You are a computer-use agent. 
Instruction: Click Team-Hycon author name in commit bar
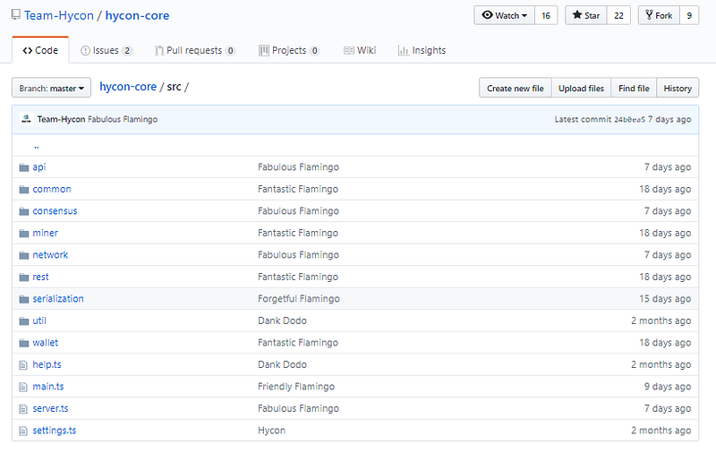click(61, 119)
